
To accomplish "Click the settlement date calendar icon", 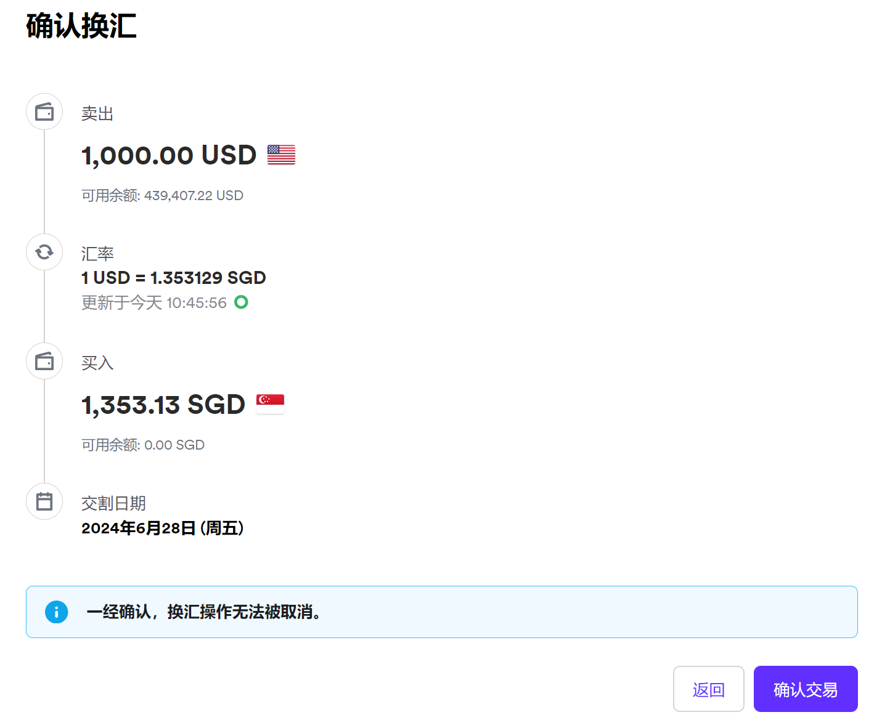I will pyautogui.click(x=44, y=501).
